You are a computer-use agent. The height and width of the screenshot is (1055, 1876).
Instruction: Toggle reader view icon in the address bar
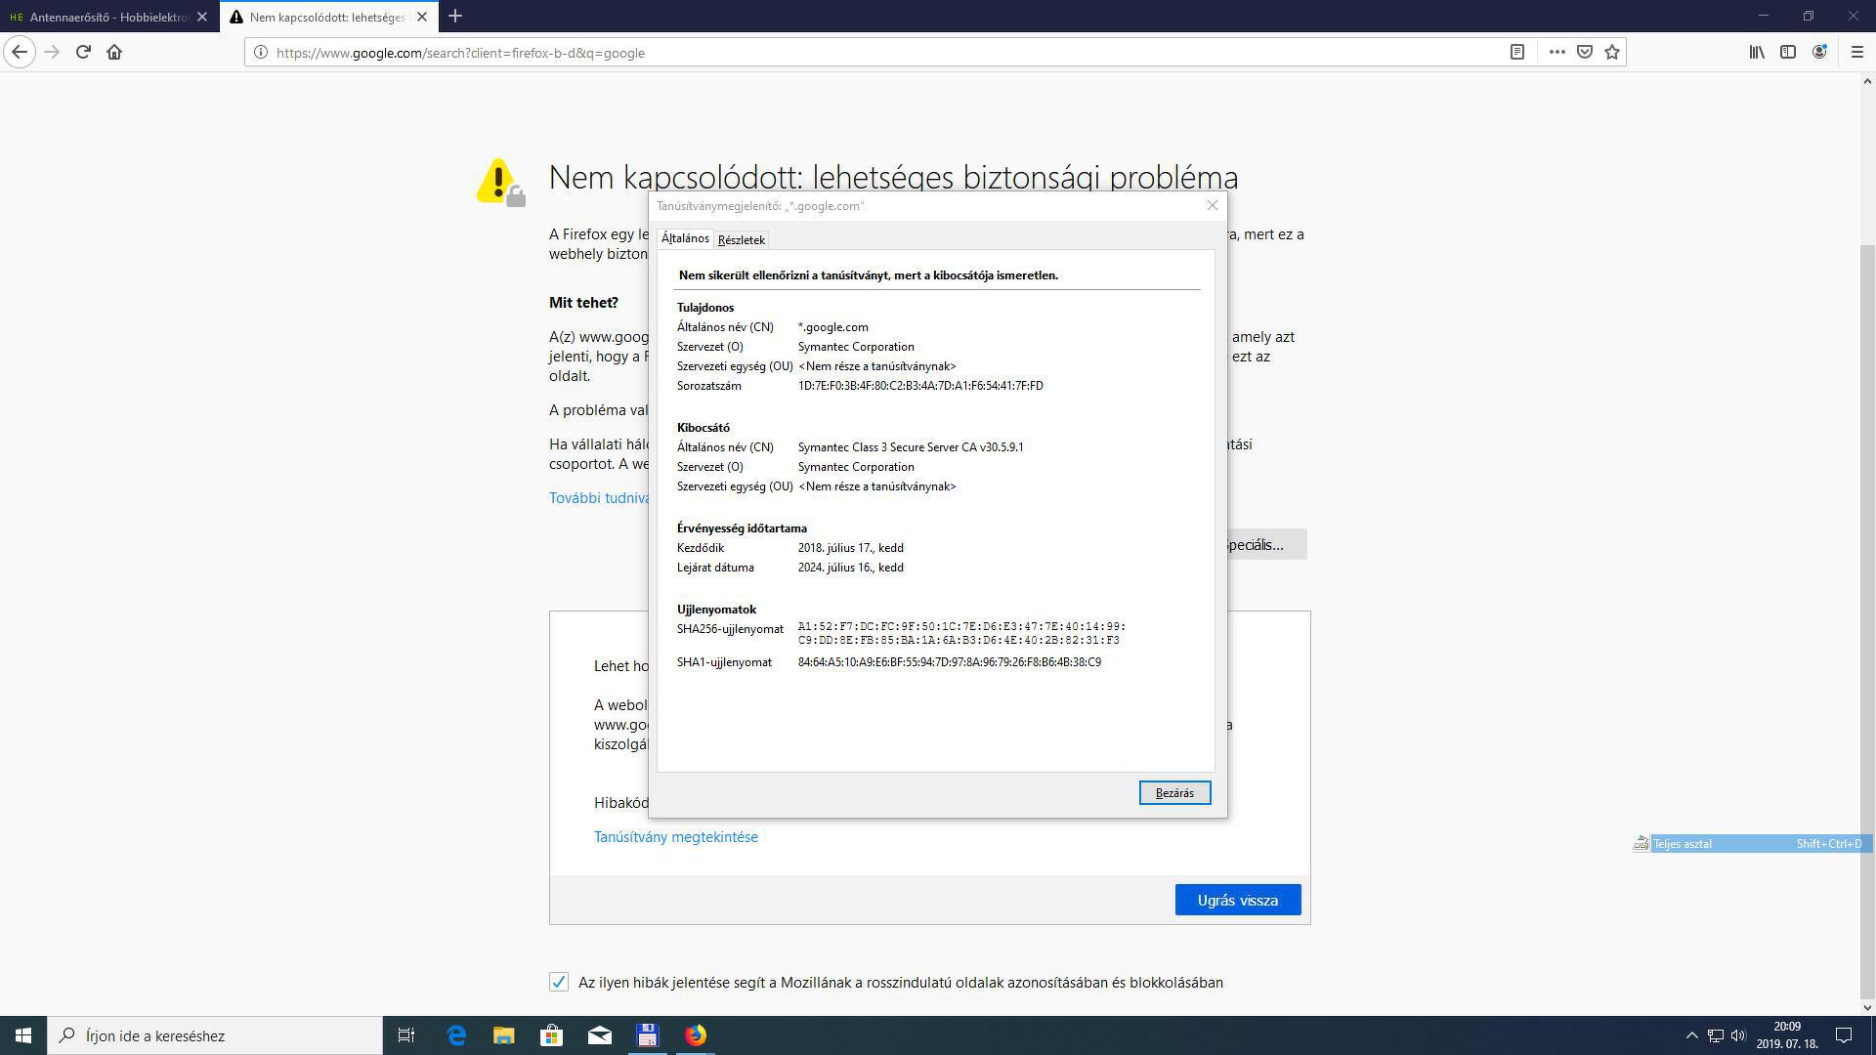[1517, 53]
